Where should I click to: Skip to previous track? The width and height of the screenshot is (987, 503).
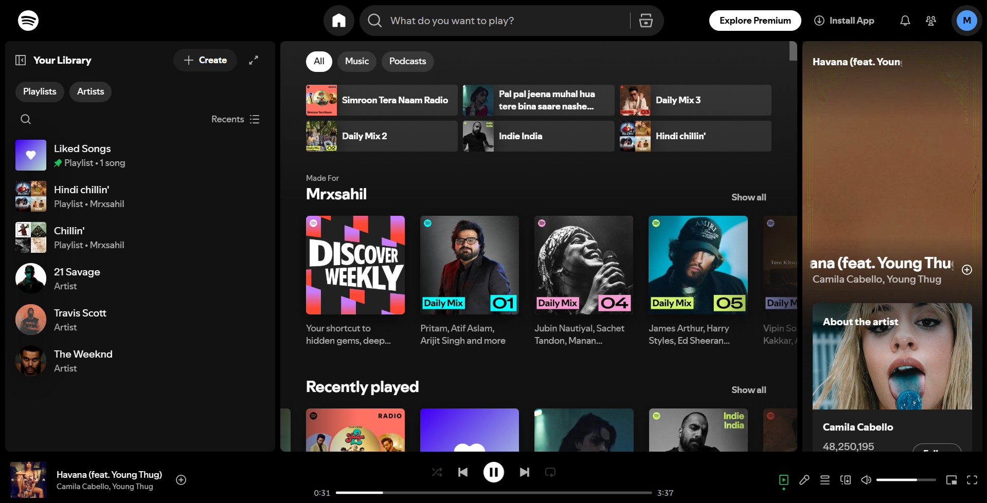463,472
